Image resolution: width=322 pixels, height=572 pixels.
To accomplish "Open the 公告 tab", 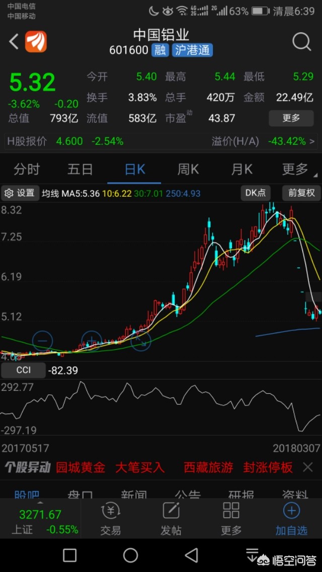I will [x=188, y=494].
